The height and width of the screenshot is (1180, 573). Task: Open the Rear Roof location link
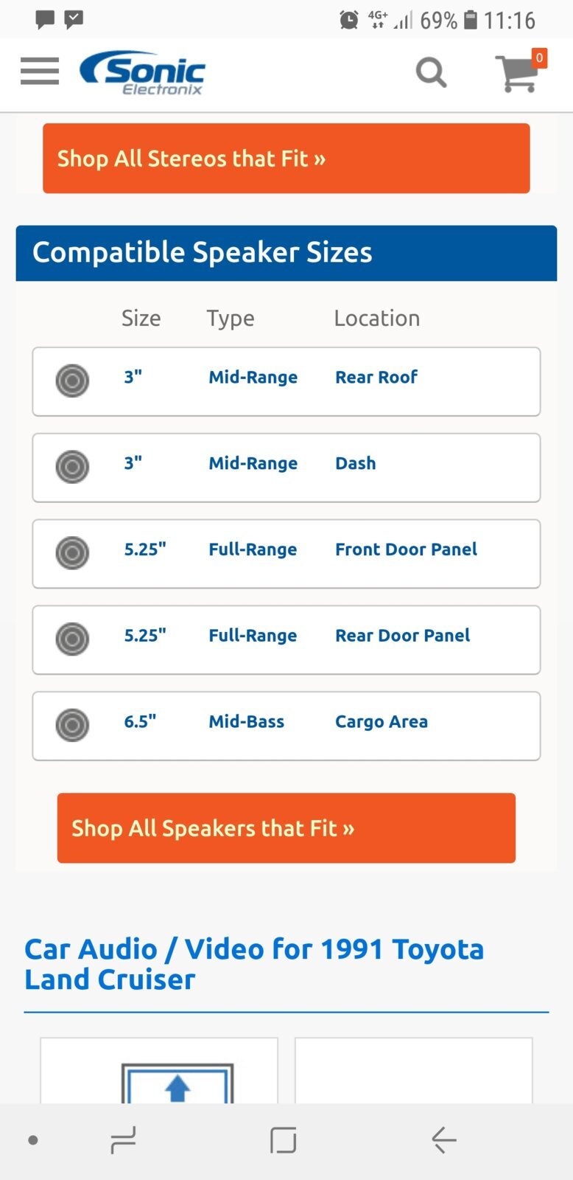(376, 377)
